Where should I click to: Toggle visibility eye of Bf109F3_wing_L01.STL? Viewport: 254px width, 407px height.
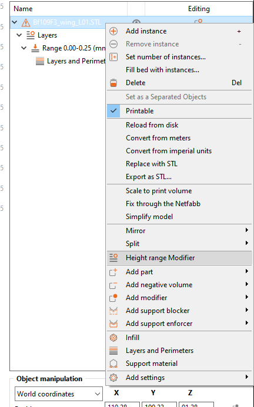(136, 22)
